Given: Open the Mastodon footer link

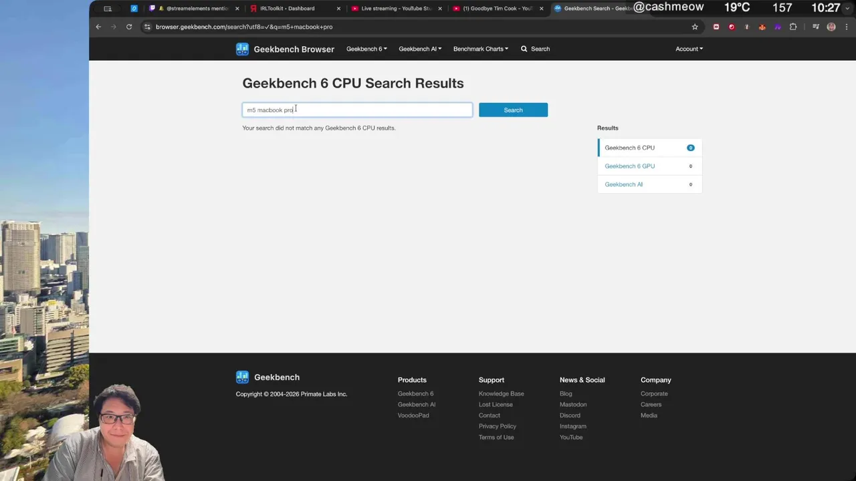Looking at the screenshot, I should click(x=573, y=404).
